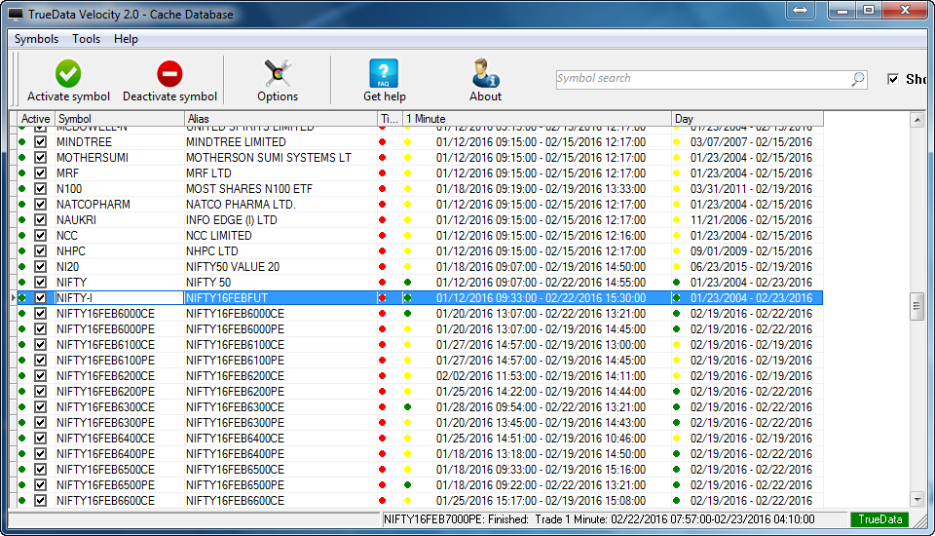Image resolution: width=935 pixels, height=536 pixels.
Task: Click the green Day dot for NIFTY16FEB6600CE
Action: (x=676, y=500)
